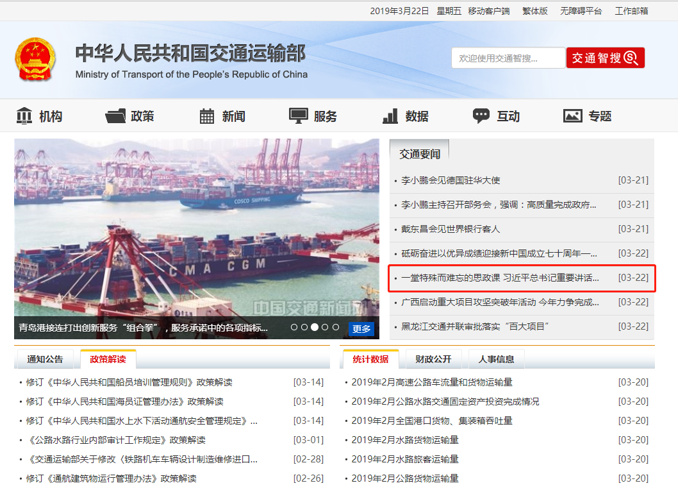Open the 李小鹏会见德国驻华大使 news link

pyautogui.click(x=451, y=181)
